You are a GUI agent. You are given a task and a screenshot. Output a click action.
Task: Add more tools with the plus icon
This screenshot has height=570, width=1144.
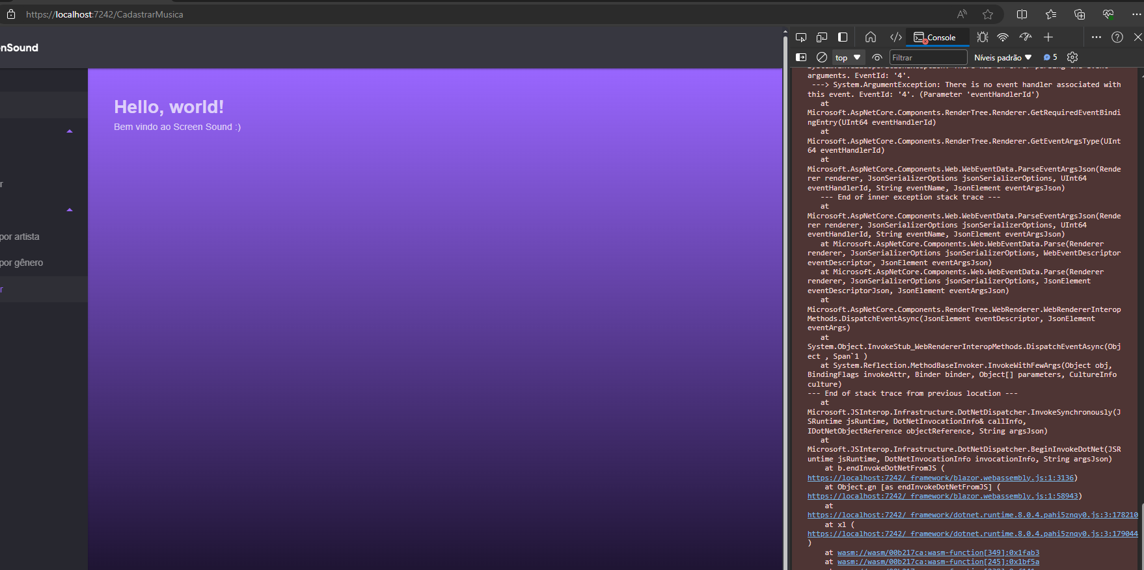pos(1048,38)
